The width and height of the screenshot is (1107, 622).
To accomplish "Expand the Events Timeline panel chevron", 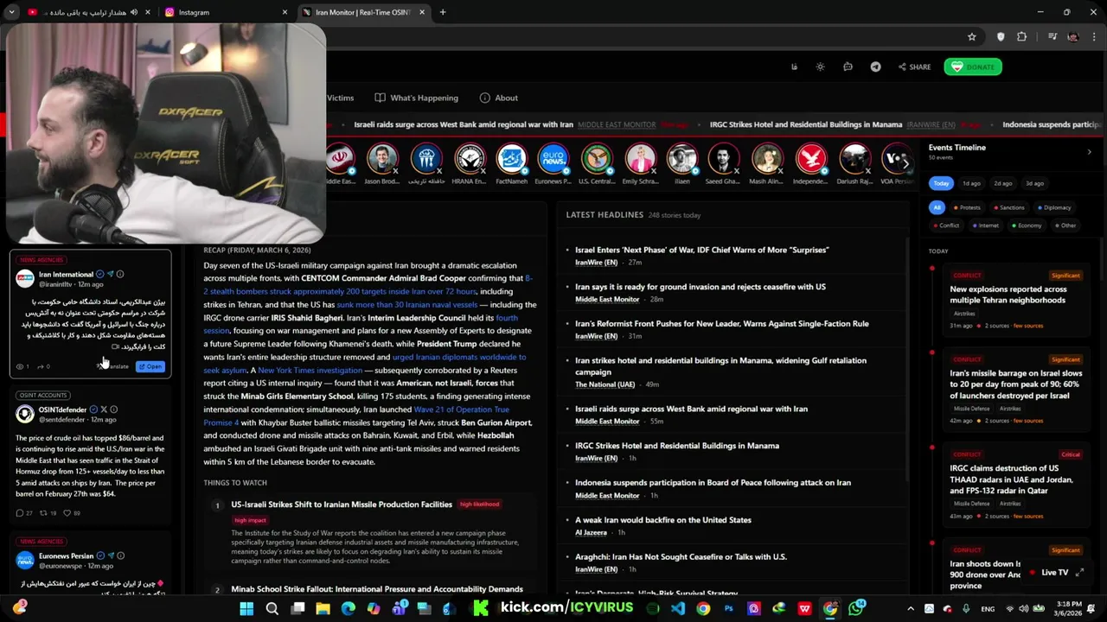I will [1089, 152].
